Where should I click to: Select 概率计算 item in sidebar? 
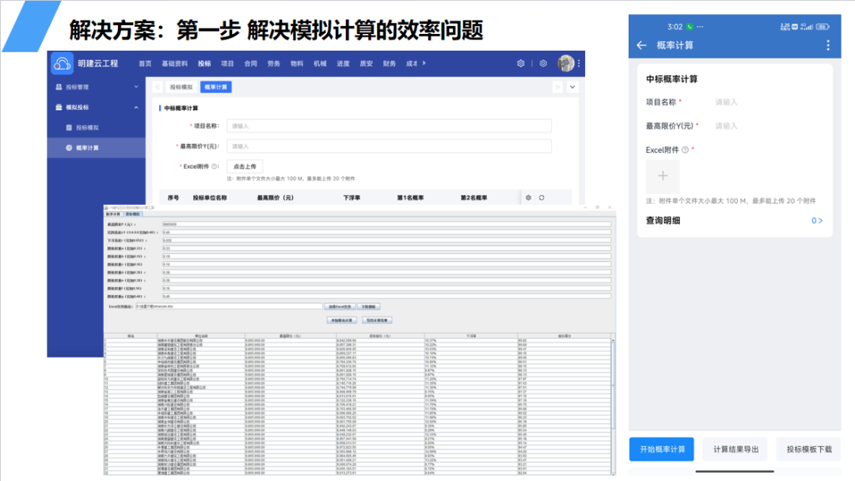[x=97, y=148]
